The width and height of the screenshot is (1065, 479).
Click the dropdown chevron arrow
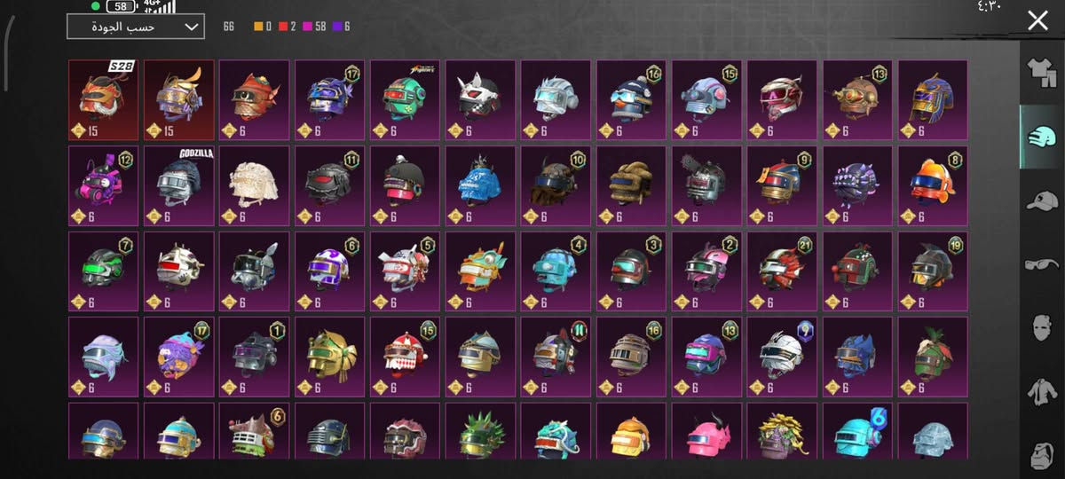click(191, 27)
